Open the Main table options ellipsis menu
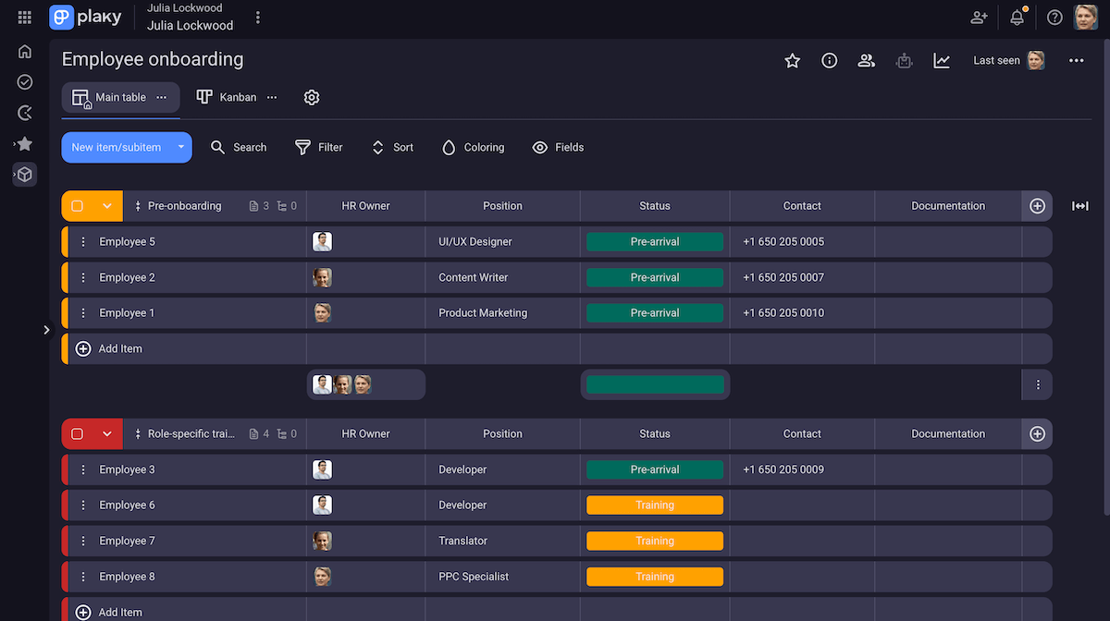1110x621 pixels. pyautogui.click(x=161, y=96)
